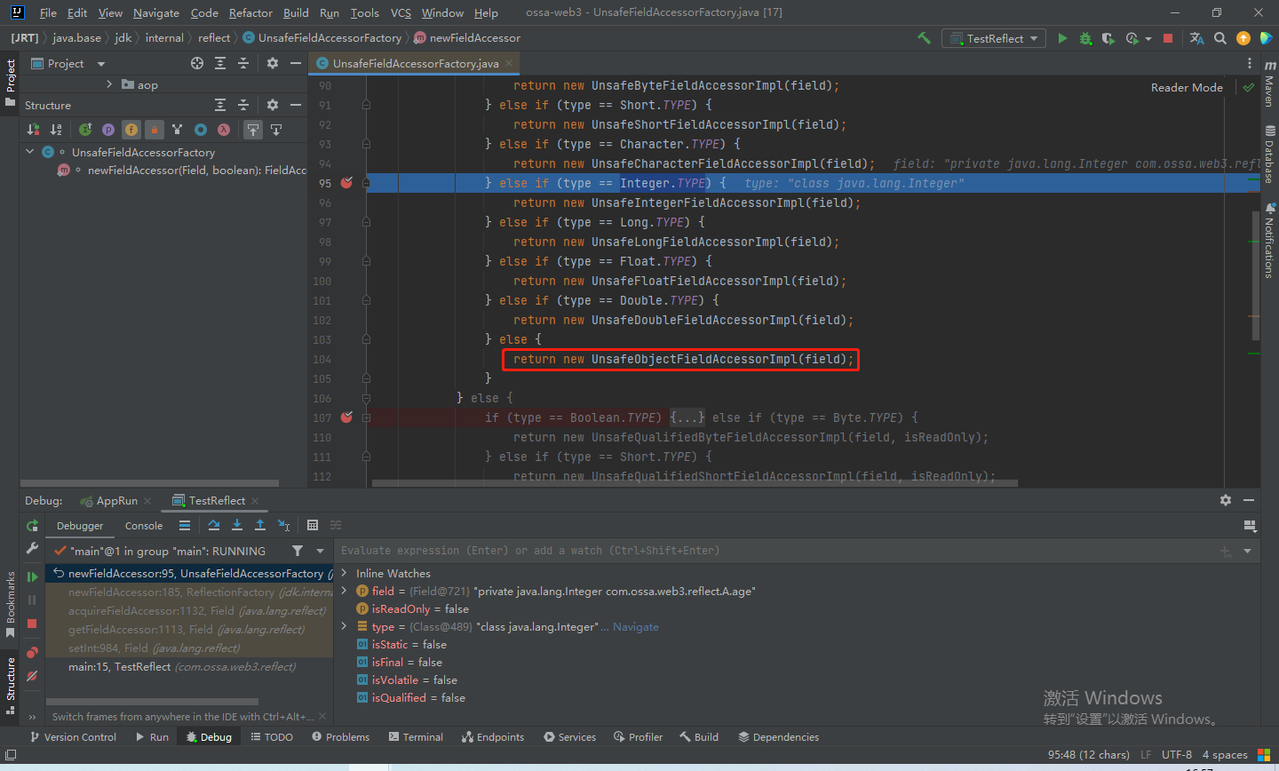Toggle show non-public members lock icon
The height and width of the screenshot is (771, 1279).
point(155,130)
